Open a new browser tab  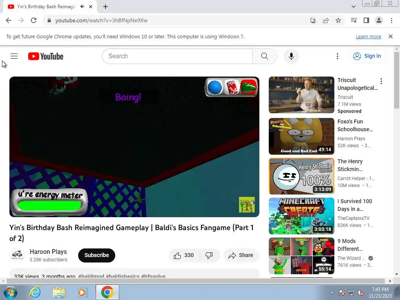105,7
